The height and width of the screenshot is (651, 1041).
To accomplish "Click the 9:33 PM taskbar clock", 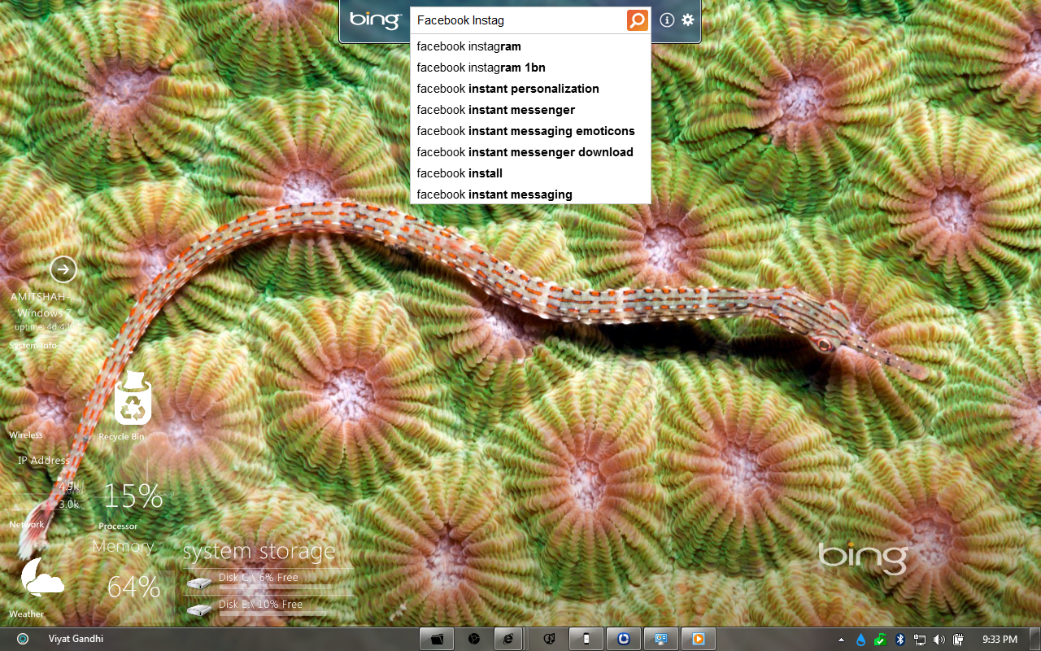I will (1000, 640).
